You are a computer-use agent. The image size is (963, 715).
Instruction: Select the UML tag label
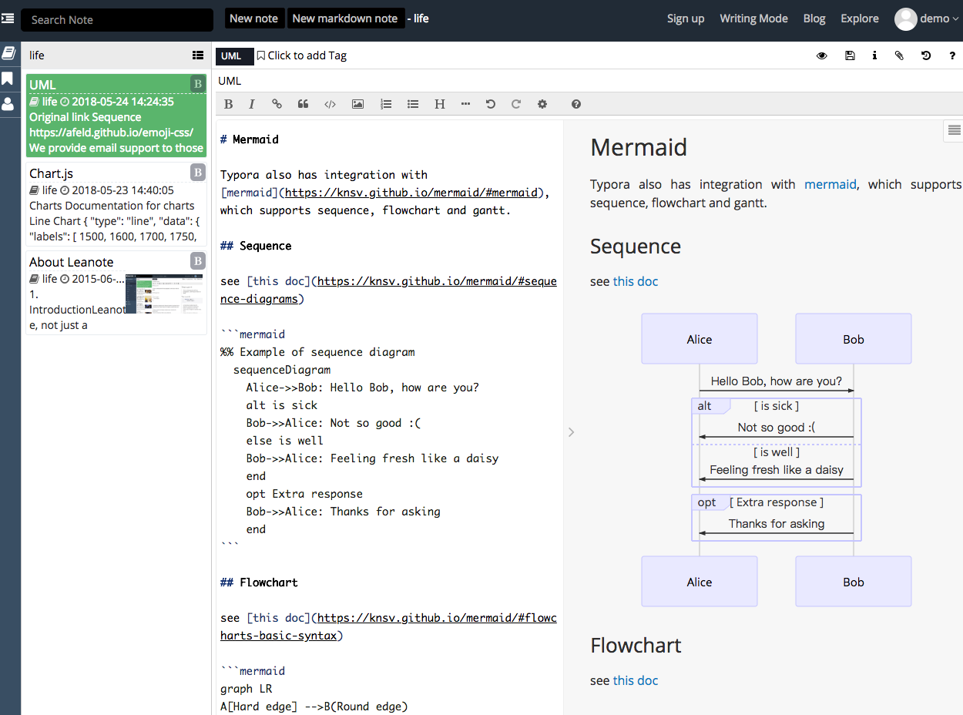pyautogui.click(x=234, y=55)
